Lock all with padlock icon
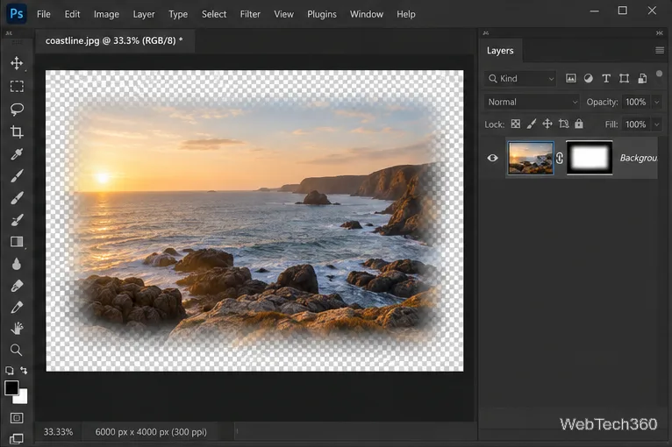672x447 pixels. click(579, 124)
